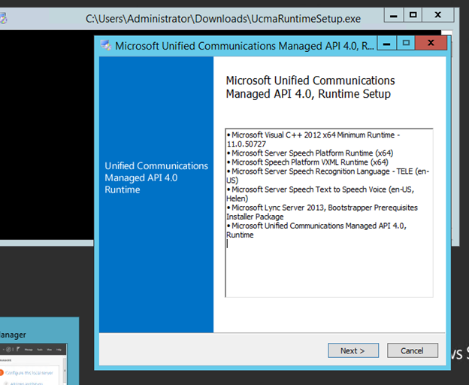The image size is (469, 385).
Task: Click the Next button
Action: click(x=353, y=350)
